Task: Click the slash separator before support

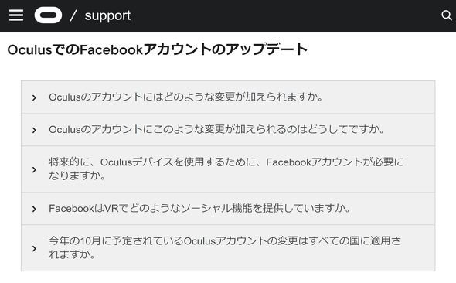Action: click(73, 15)
